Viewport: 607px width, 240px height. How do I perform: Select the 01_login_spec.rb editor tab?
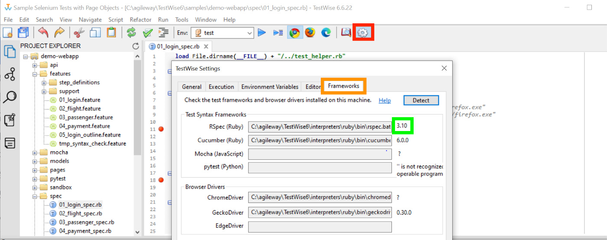click(178, 47)
